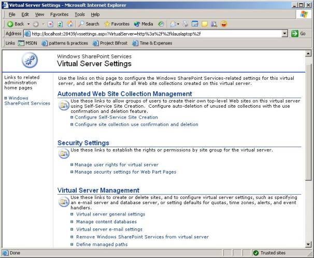This screenshot has height=258, width=314.
Task: Go to the Home page icon
Action: pos(70,24)
